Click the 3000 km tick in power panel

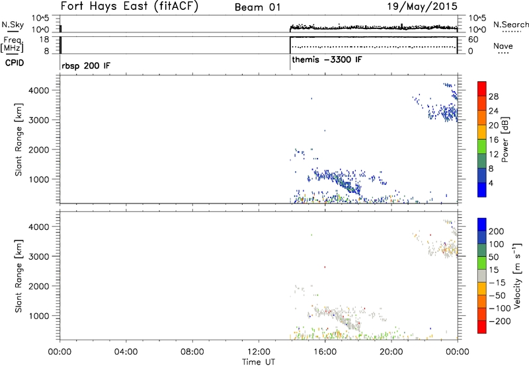[39, 120]
